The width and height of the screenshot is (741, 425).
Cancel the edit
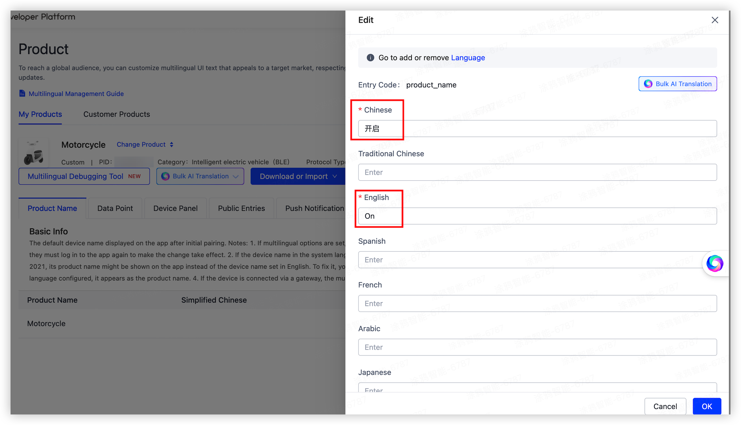[x=665, y=406]
